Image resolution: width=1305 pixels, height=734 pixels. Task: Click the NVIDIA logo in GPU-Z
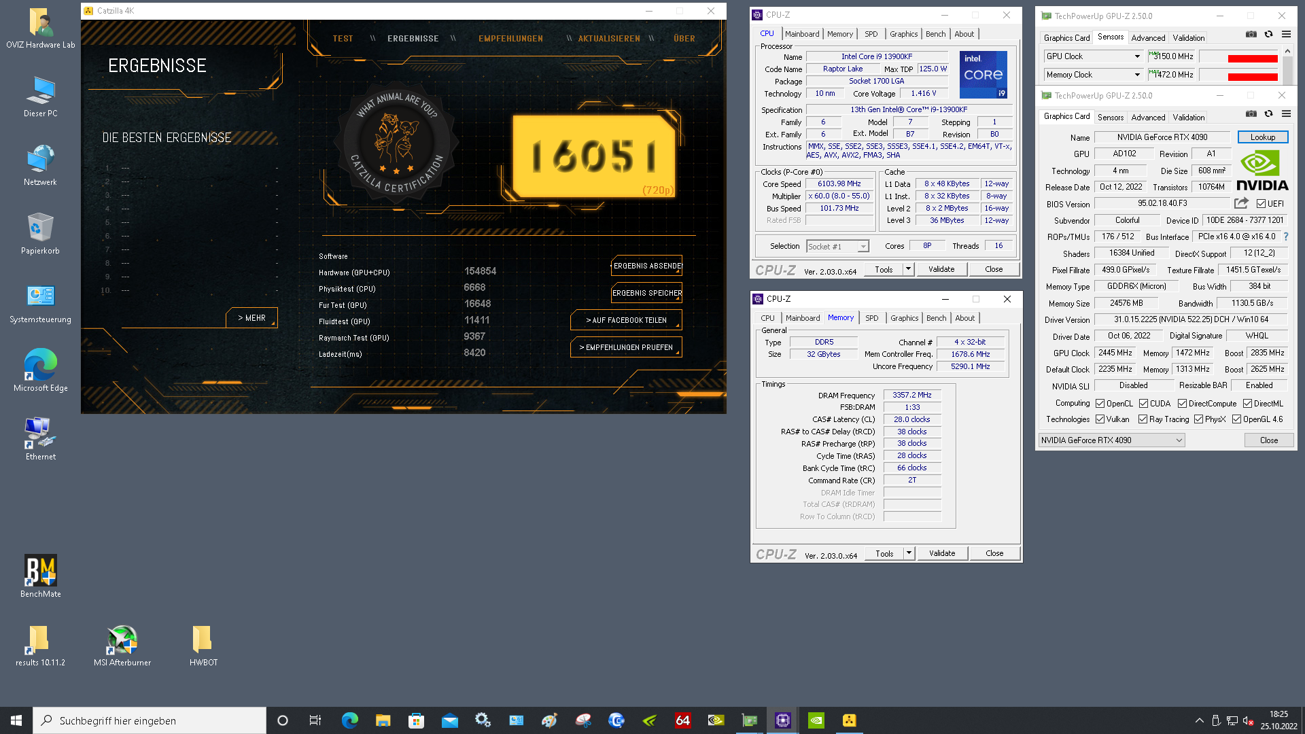[1262, 171]
